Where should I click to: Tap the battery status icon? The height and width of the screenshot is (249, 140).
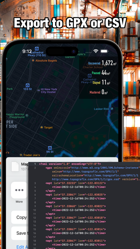[x=104, y=51]
